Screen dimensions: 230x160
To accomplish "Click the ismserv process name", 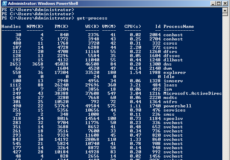I will click(173, 81).
